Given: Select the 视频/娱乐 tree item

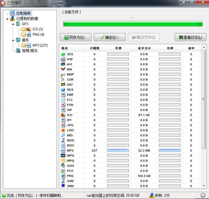Looking at the screenshot, I should [x=30, y=51].
